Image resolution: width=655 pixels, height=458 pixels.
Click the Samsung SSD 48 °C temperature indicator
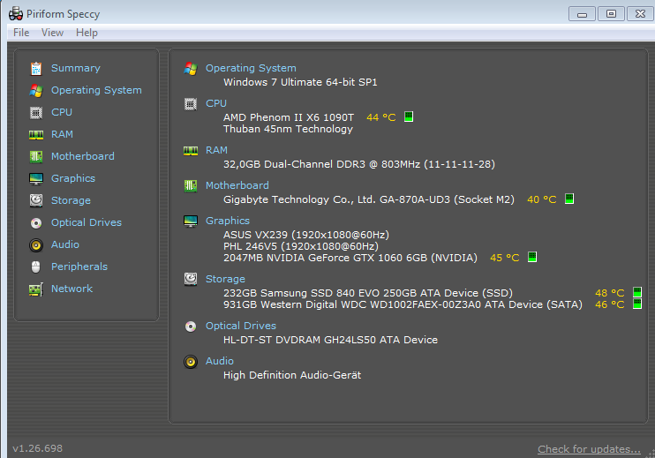point(609,293)
